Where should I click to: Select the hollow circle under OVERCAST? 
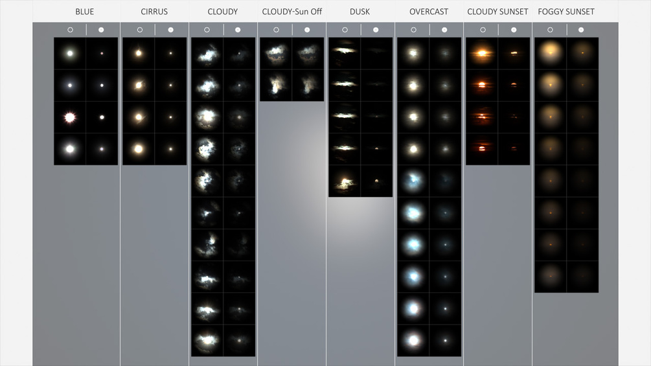[413, 30]
